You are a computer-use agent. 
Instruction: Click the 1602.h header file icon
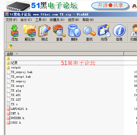click(8, 123)
